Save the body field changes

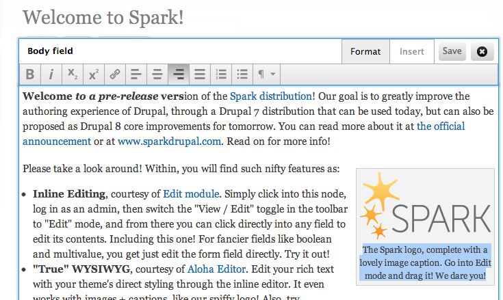click(x=452, y=51)
